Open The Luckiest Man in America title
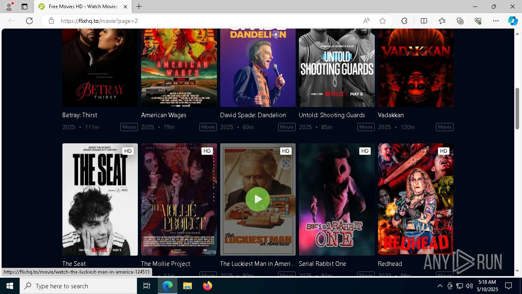 (258, 264)
